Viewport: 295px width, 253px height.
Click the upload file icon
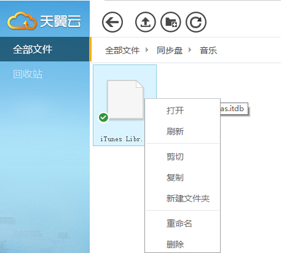pyautogui.click(x=146, y=22)
